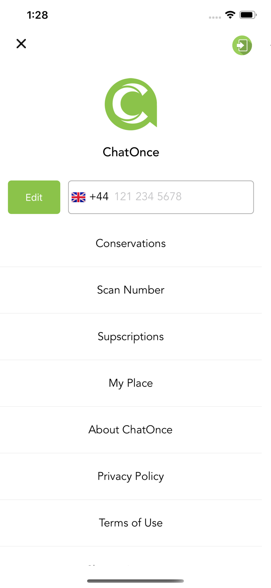Go to My Place
Viewport: 271px width, 588px height.
[x=131, y=383]
